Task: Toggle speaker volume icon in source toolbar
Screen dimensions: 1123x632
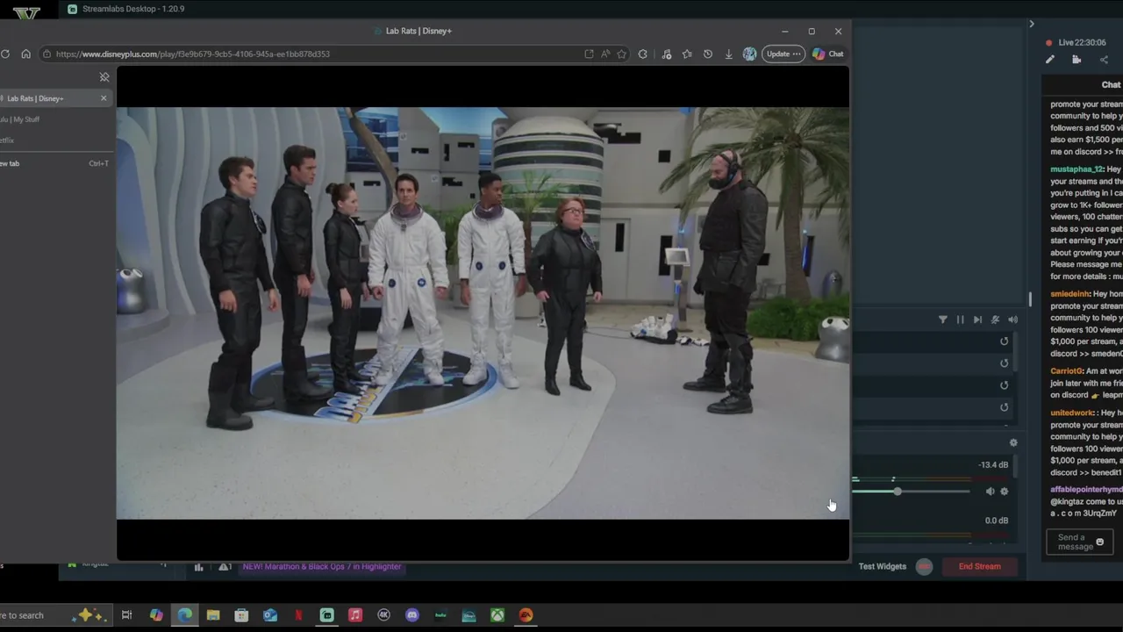Action: coord(1012,320)
